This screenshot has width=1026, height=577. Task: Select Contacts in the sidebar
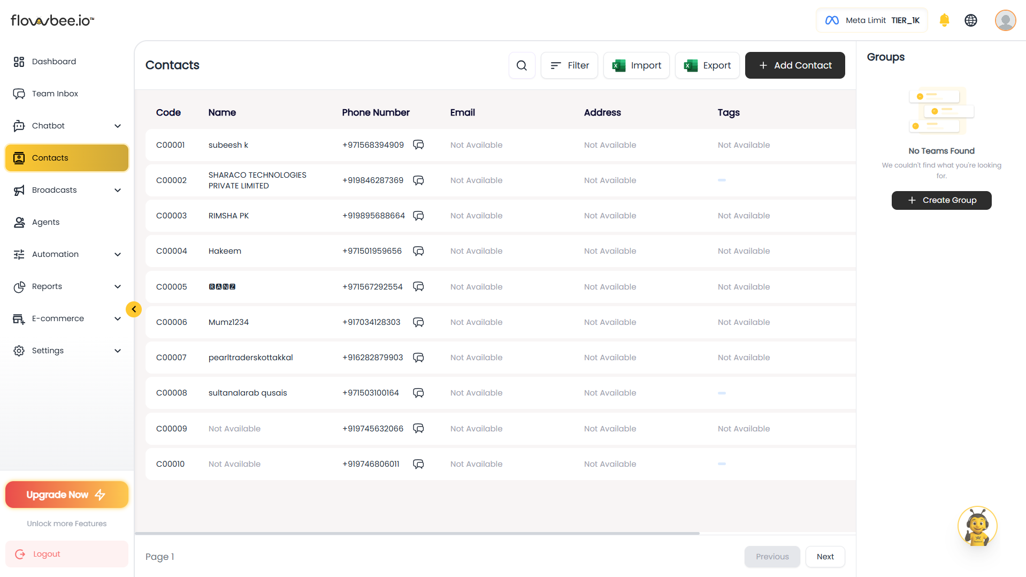(x=67, y=158)
